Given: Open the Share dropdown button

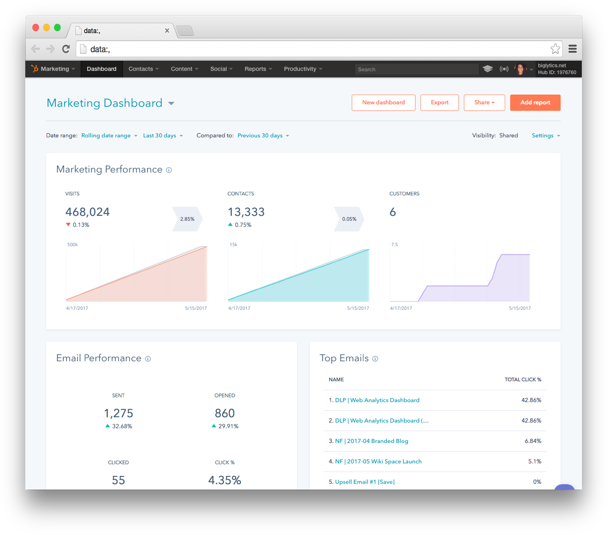Looking at the screenshot, I should click(x=484, y=103).
